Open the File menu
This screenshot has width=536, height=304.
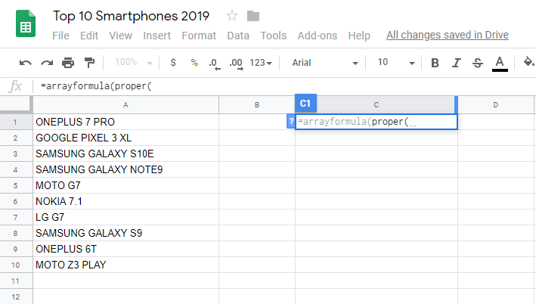(x=60, y=36)
